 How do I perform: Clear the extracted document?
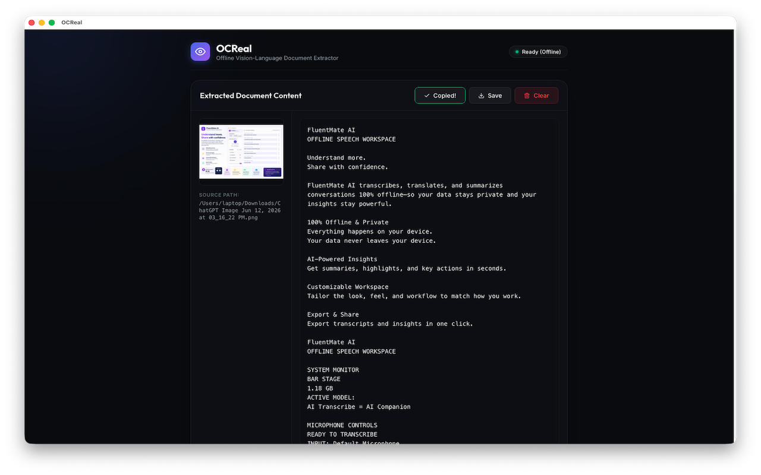pos(536,96)
